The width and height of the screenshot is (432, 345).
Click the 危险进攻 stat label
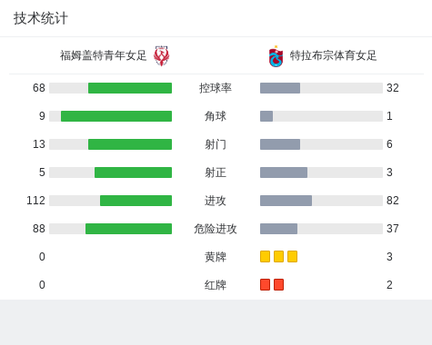(216, 229)
